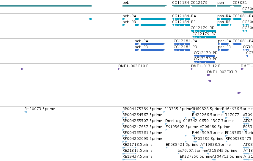Click EST EK193602.5prime
The image size is (253, 161).
pyautogui.click(x=166, y=130)
